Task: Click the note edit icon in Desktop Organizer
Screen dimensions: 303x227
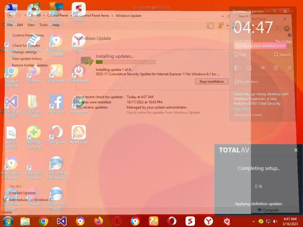Action: tap(276, 68)
